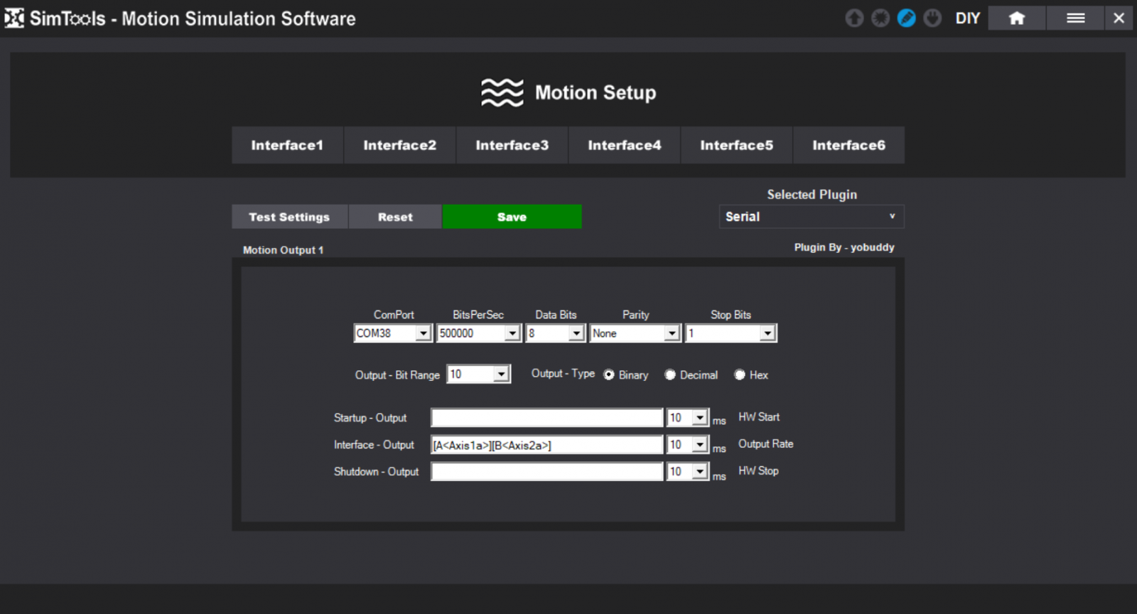This screenshot has width=1137, height=614.
Task: Open the Data Bits dropdown
Action: [x=555, y=333]
